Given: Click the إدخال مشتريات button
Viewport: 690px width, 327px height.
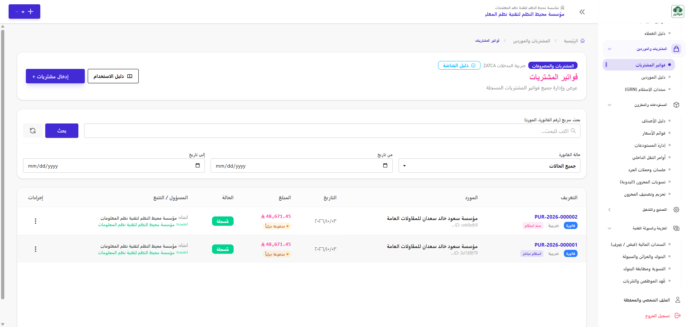Looking at the screenshot, I should [55, 76].
